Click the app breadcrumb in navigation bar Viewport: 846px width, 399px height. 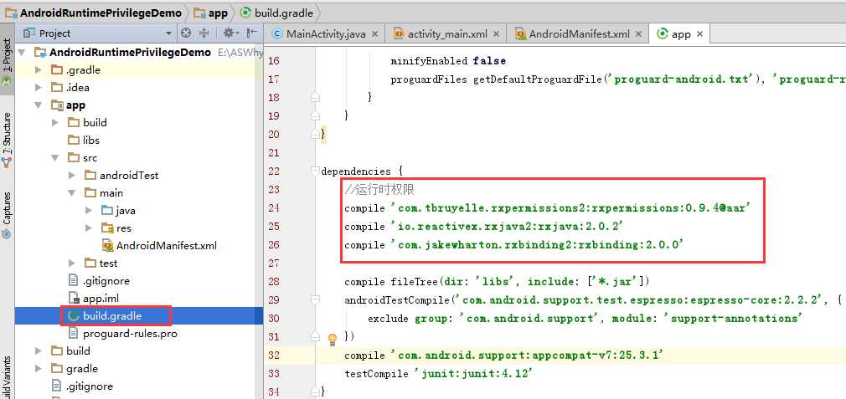click(x=211, y=13)
